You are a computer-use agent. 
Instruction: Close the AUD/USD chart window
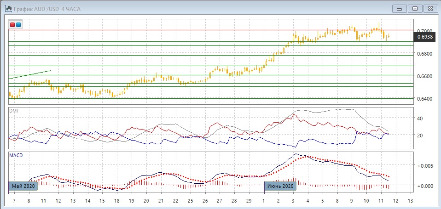[430, 9]
